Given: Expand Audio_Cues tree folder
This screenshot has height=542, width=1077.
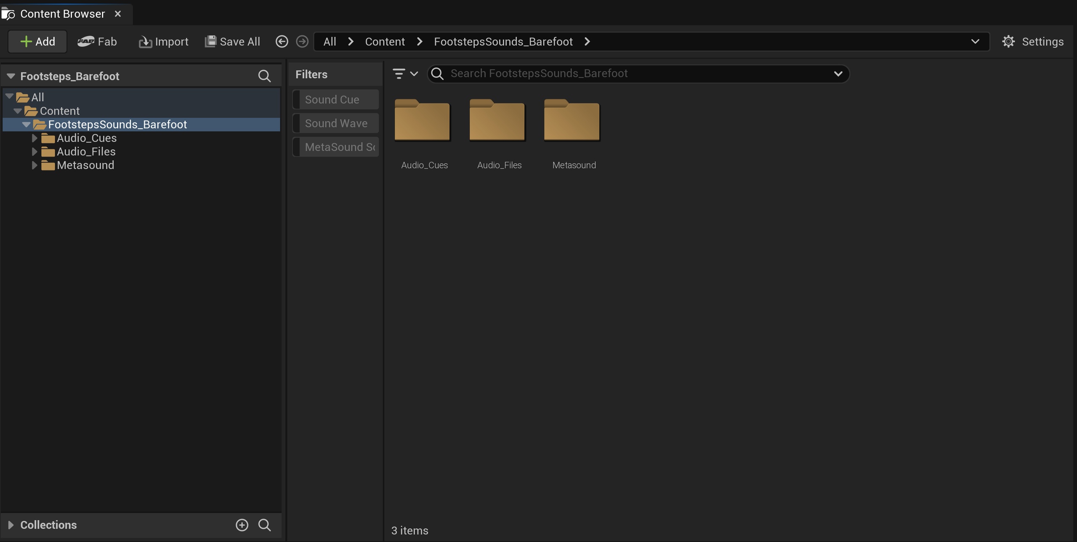Looking at the screenshot, I should point(35,138).
